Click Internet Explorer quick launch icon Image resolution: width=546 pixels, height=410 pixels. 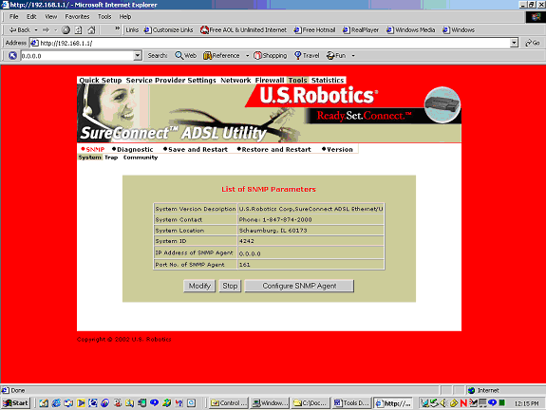tap(56, 403)
